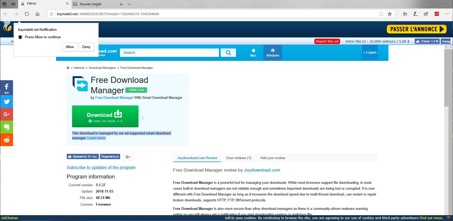Click the red extension icon in toolbar
This screenshot has width=453, height=221.
pyautogui.click(x=437, y=14)
